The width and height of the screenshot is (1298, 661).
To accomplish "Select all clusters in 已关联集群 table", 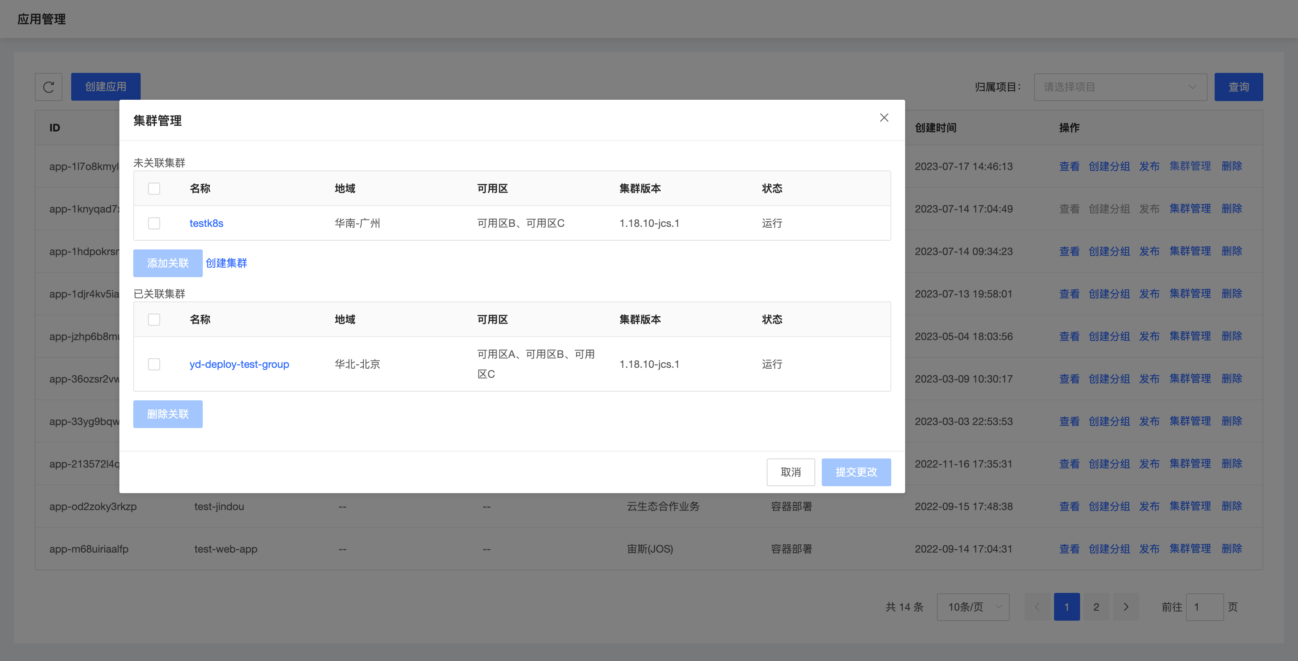I will (x=154, y=319).
